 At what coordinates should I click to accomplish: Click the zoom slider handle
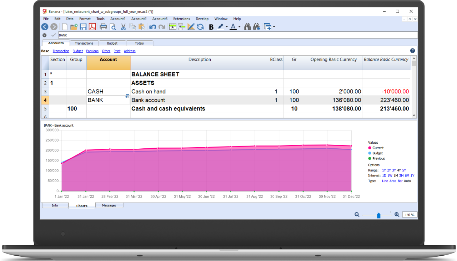click(x=379, y=215)
